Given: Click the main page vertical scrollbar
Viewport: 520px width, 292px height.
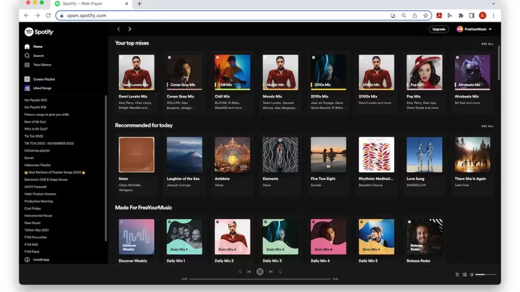Looking at the screenshot, I should tap(499, 63).
